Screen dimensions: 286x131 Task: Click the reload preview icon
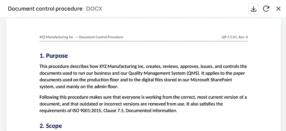tap(266, 9)
